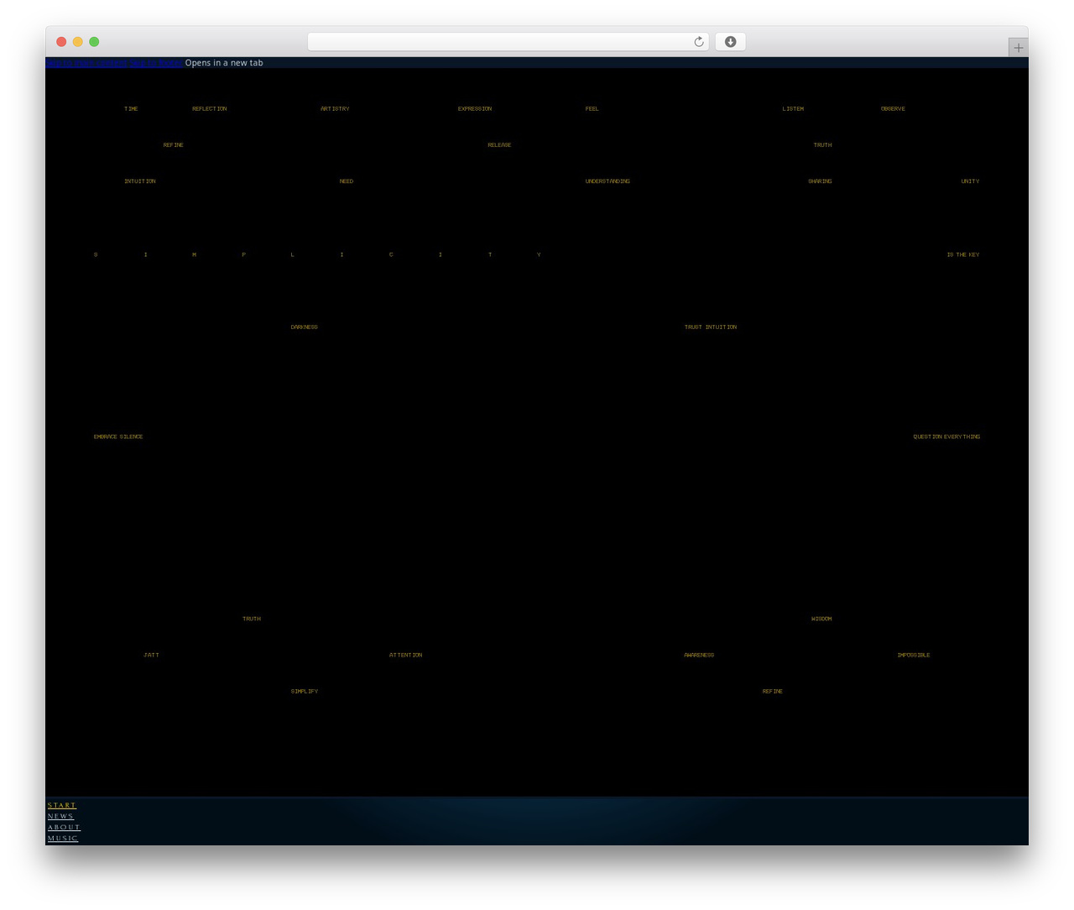Pick the word IMPOSSIBLE
Screen dimensions: 1074x910
click(913, 655)
